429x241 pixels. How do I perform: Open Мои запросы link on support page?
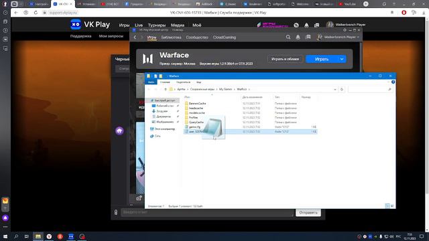(x=111, y=36)
